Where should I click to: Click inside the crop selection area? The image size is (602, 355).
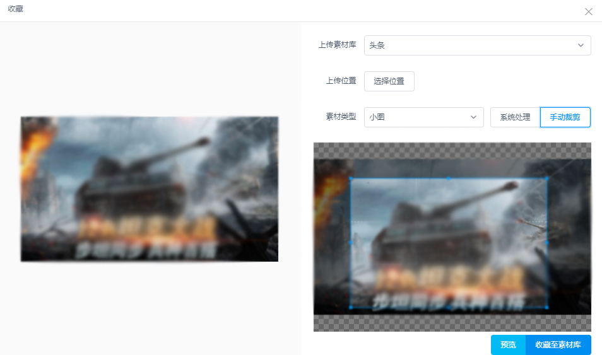[x=449, y=243]
